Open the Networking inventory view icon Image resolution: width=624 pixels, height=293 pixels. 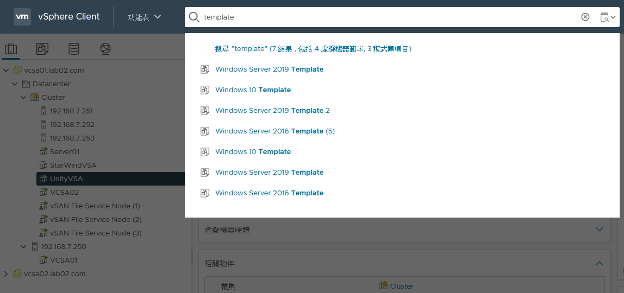(x=105, y=49)
